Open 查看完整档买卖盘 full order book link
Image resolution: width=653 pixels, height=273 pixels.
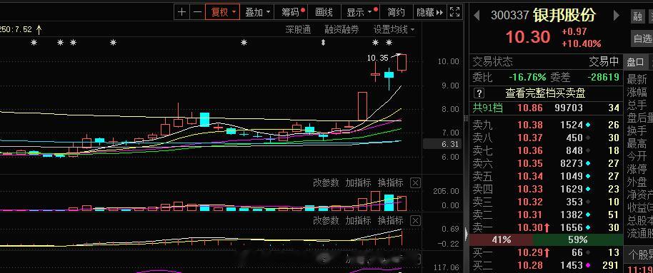[545, 93]
